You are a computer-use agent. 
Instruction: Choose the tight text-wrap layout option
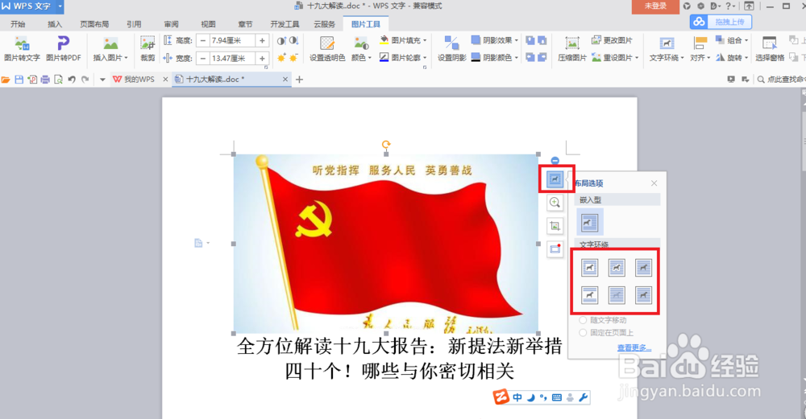tap(617, 267)
